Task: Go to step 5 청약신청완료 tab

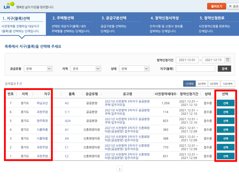Action: click(216, 24)
